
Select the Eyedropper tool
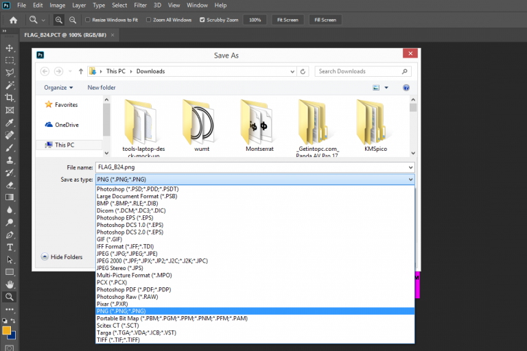[x=10, y=123]
